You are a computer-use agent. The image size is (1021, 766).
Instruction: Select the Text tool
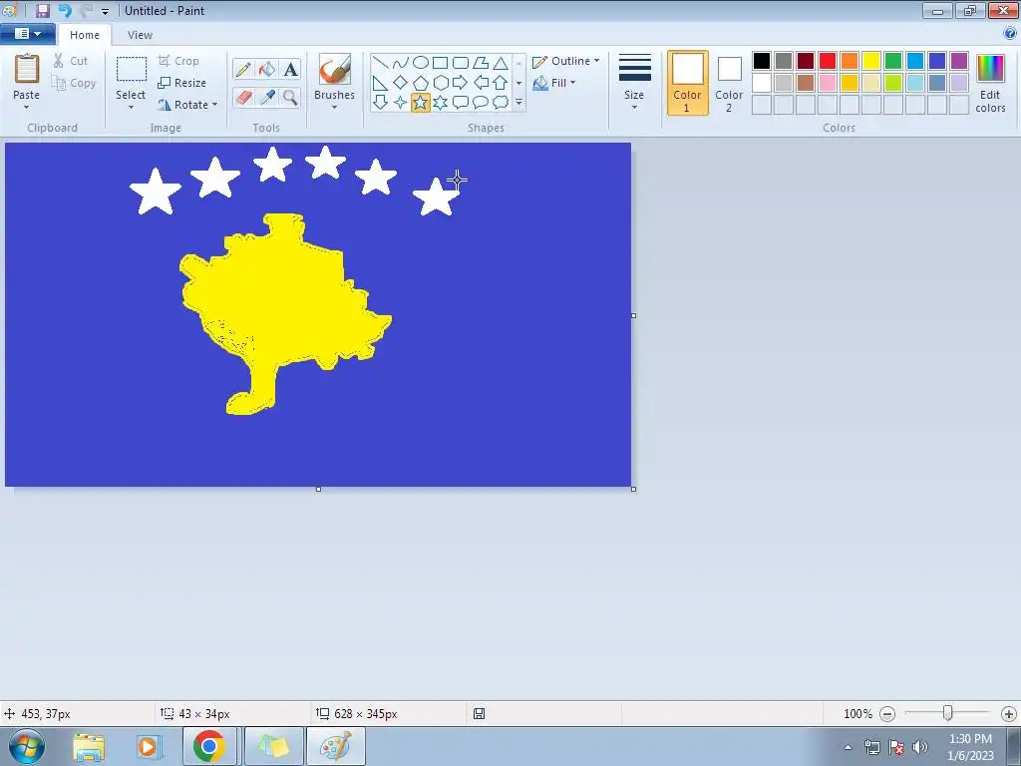(x=290, y=69)
